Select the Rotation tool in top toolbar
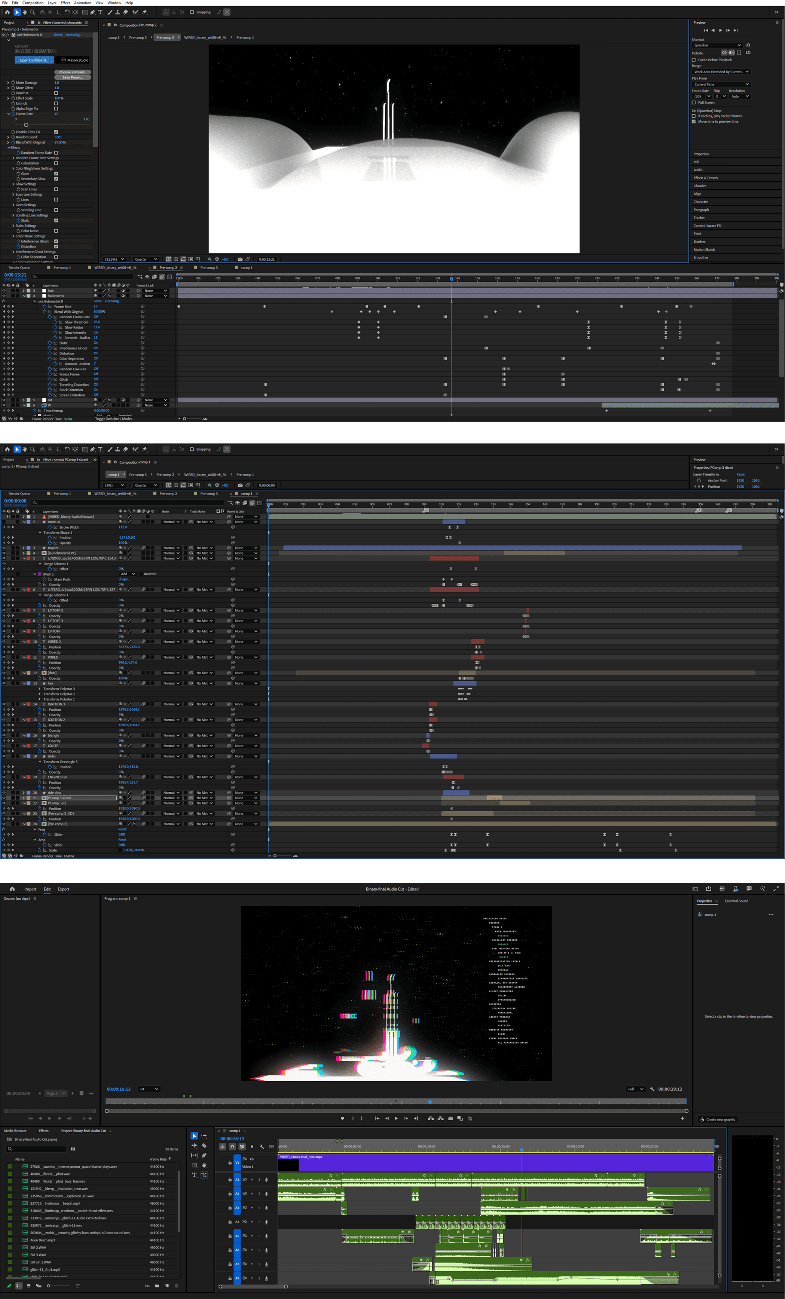Screen dimensions: 785x1299 pos(67,12)
